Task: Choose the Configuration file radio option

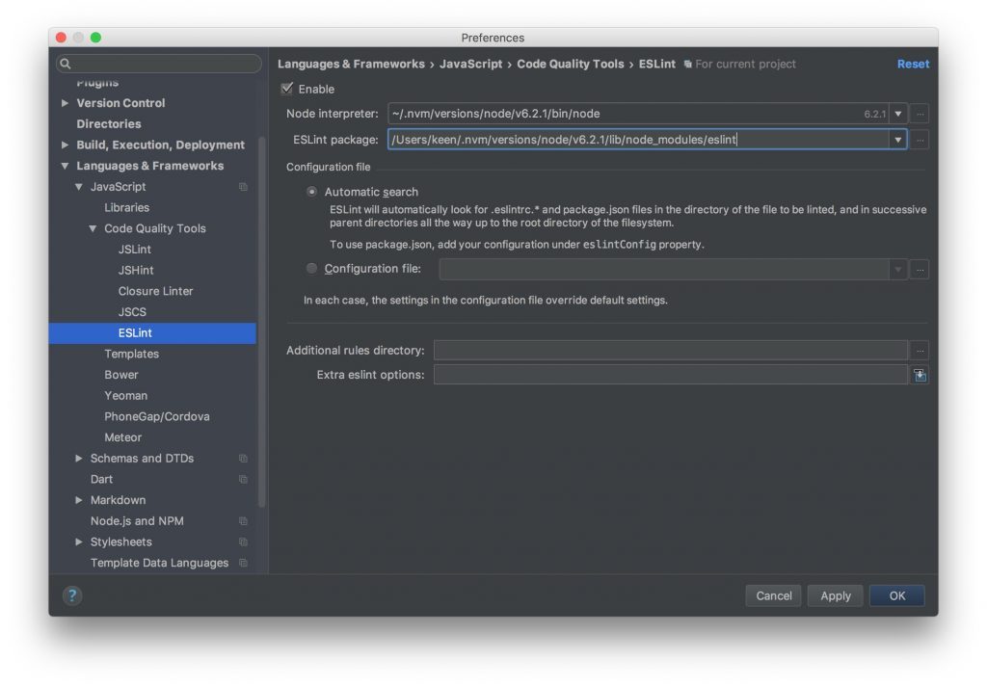Action: (311, 269)
